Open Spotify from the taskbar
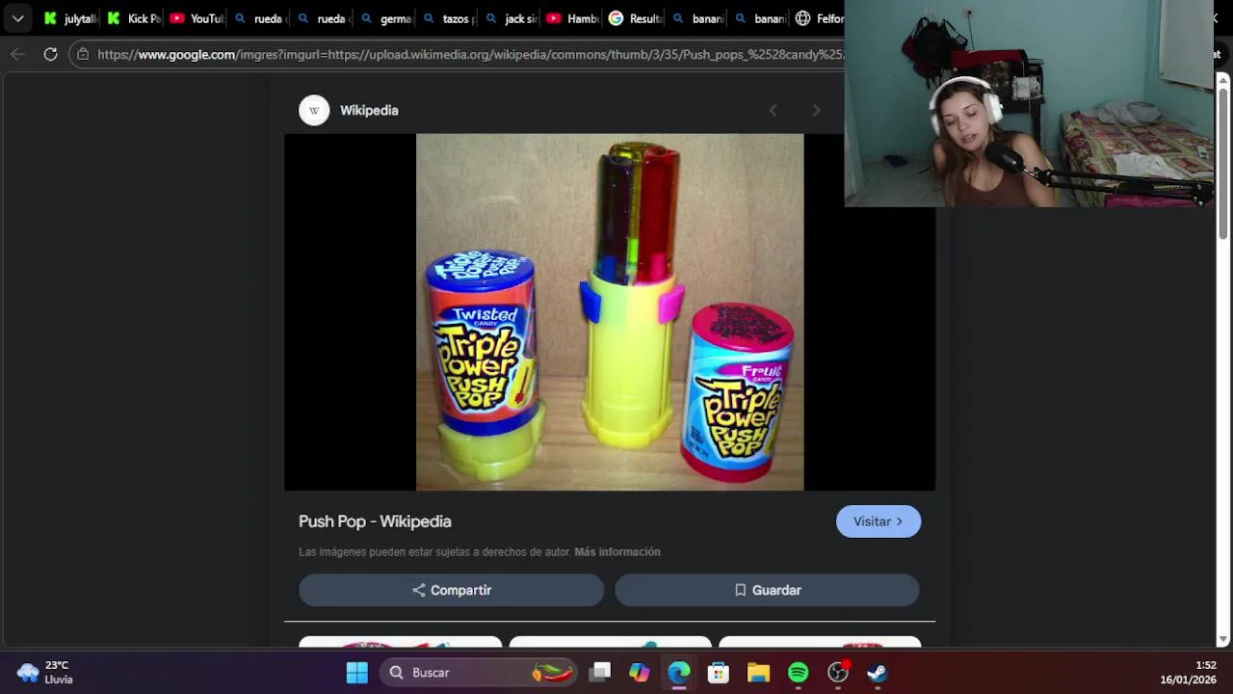This screenshot has width=1233, height=694. click(798, 673)
